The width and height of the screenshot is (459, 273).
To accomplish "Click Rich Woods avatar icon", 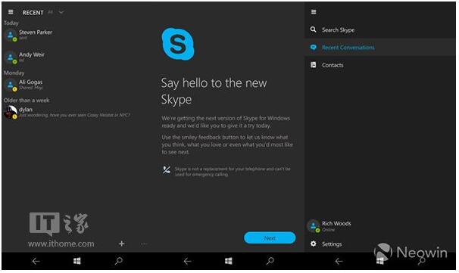I will click(x=314, y=226).
